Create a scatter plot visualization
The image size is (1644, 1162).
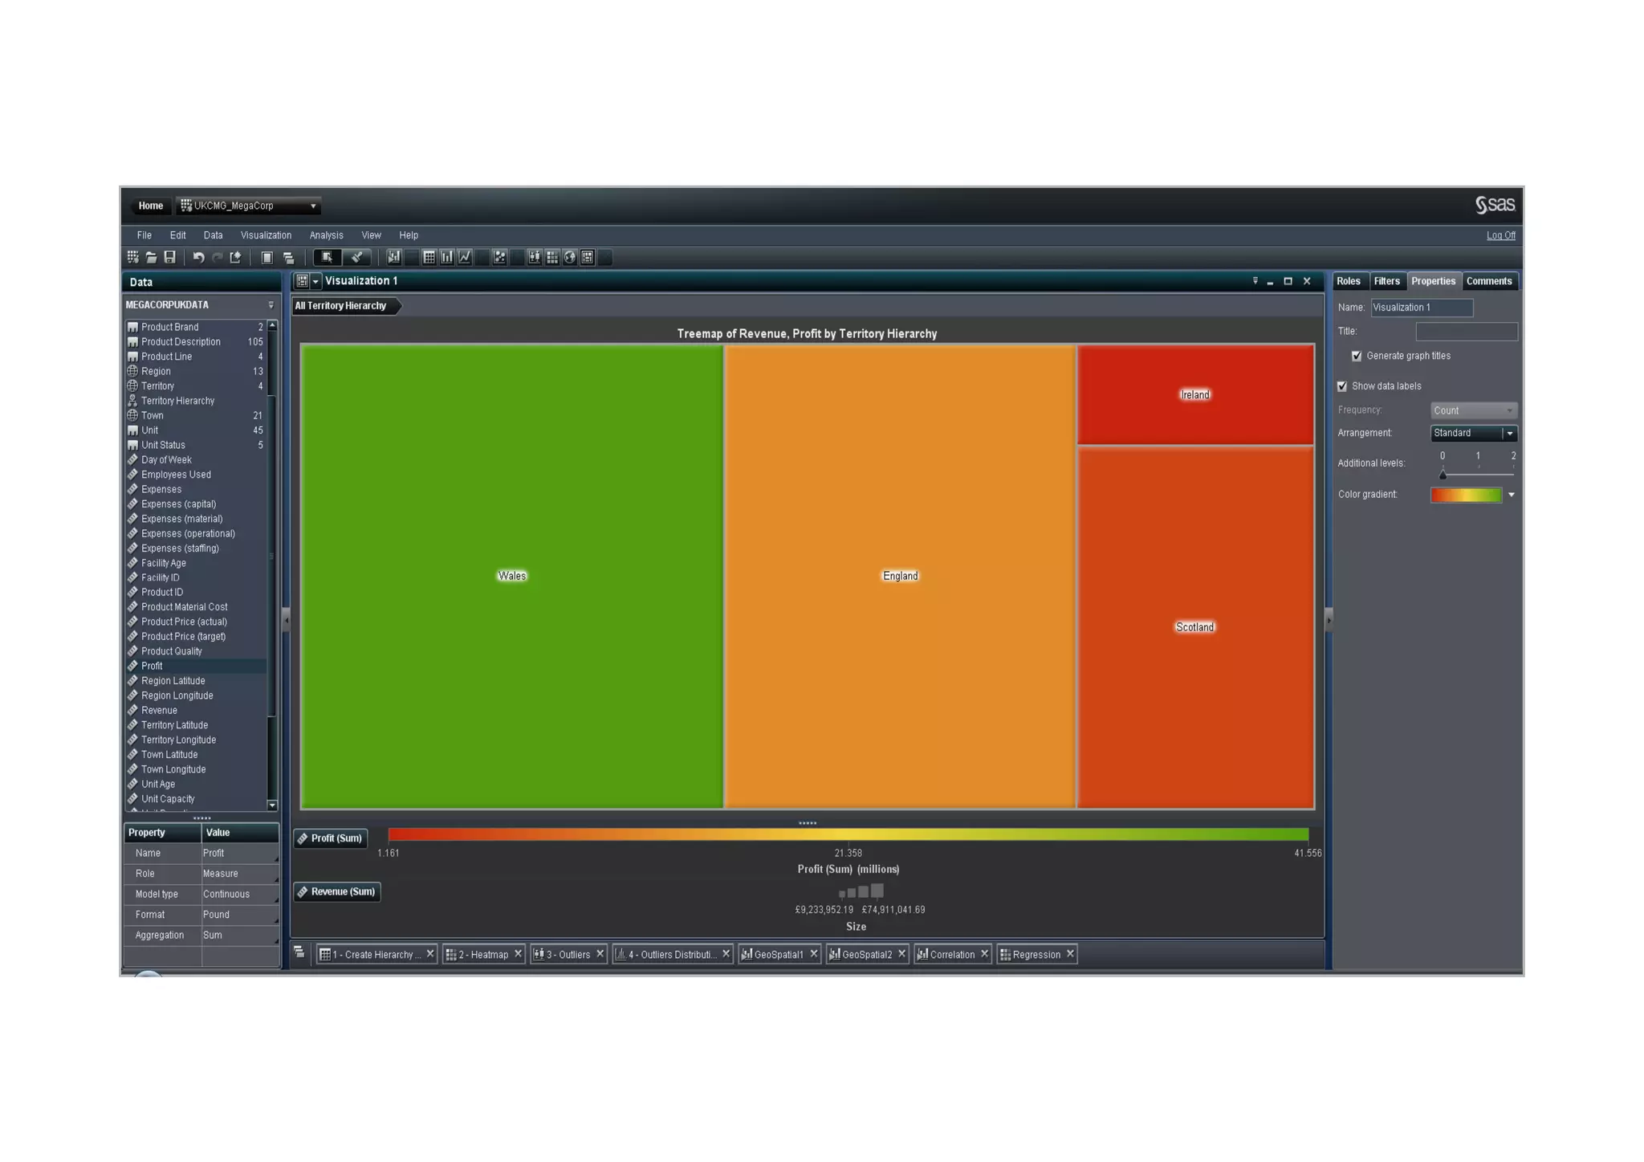(499, 258)
